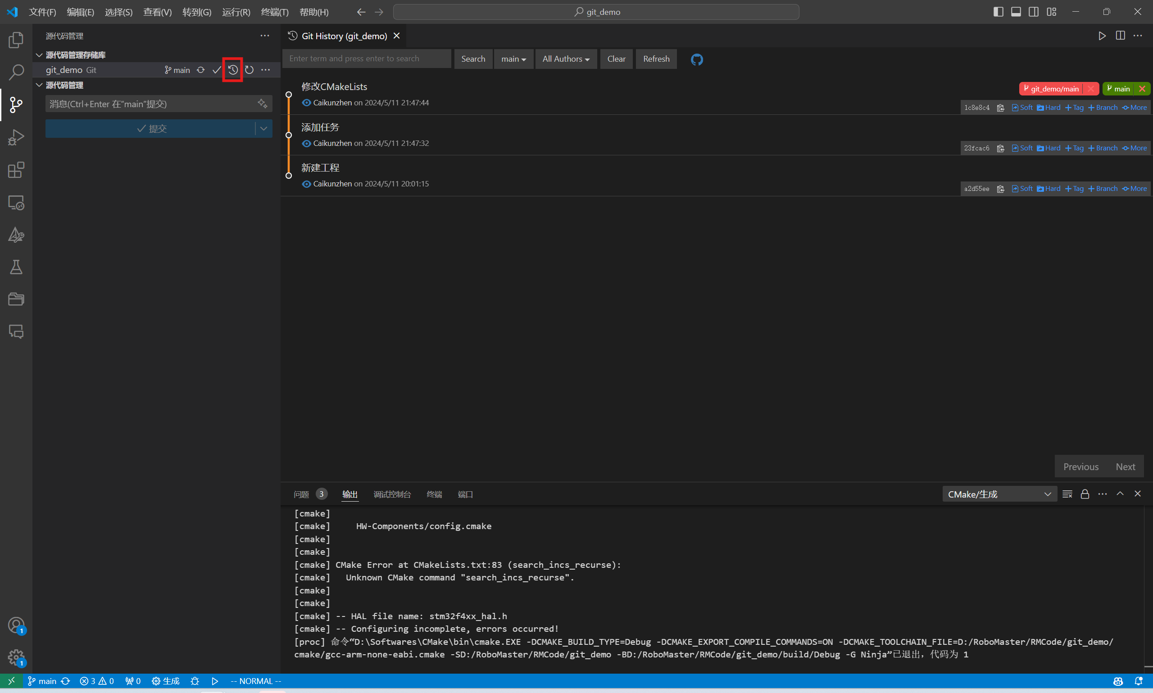Viewport: 1153px width, 693px height.
Task: Click the Hard reset link for commit 23fcac6
Action: (x=1049, y=148)
